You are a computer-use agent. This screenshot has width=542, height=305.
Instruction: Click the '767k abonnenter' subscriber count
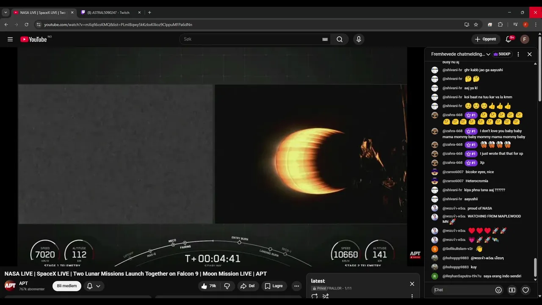tap(32, 289)
